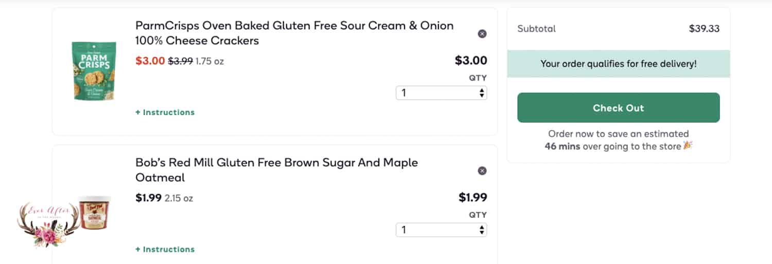The width and height of the screenshot is (772, 264).
Task: Click the Subtotal label
Action: pyautogui.click(x=536, y=29)
